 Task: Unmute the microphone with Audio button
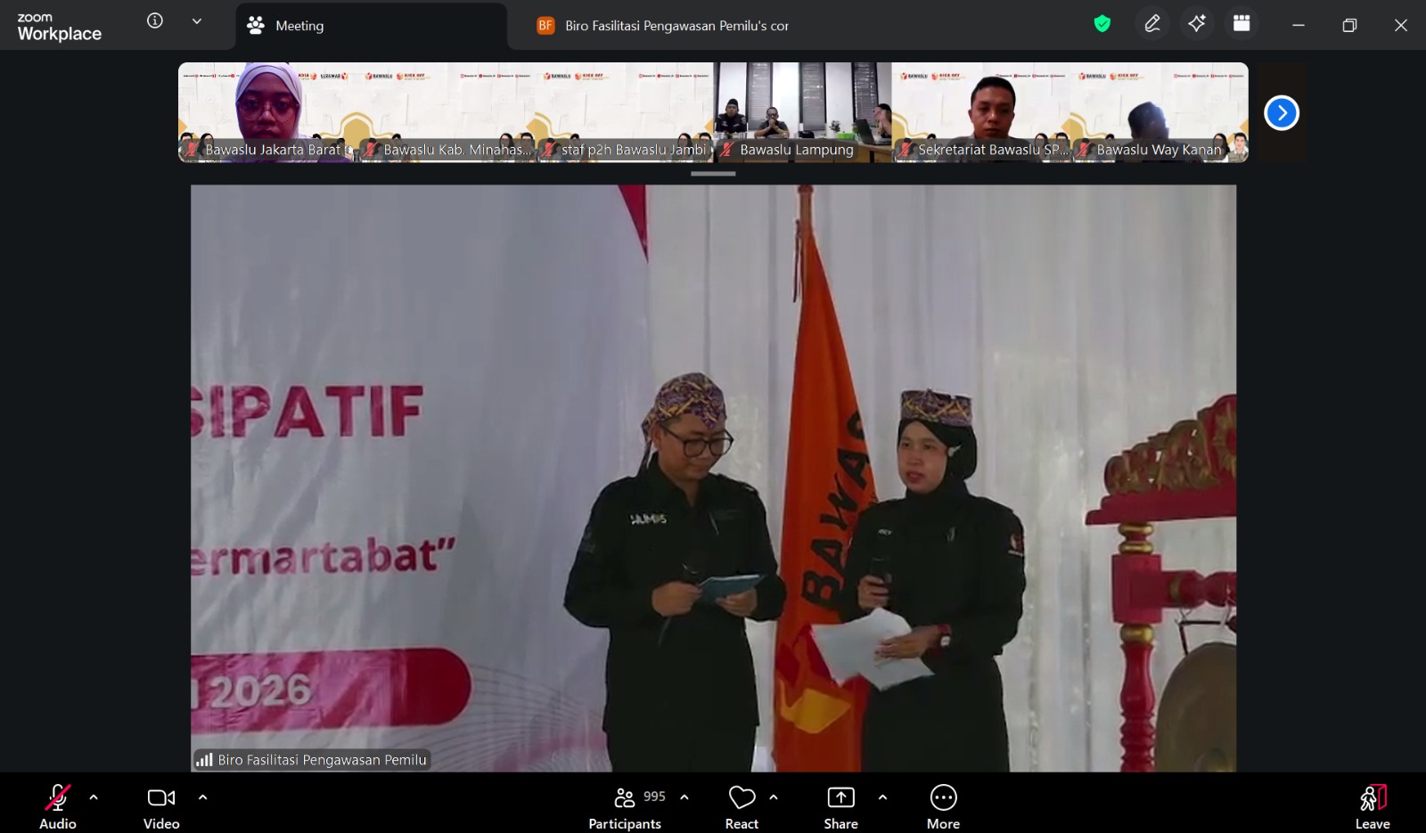58,807
